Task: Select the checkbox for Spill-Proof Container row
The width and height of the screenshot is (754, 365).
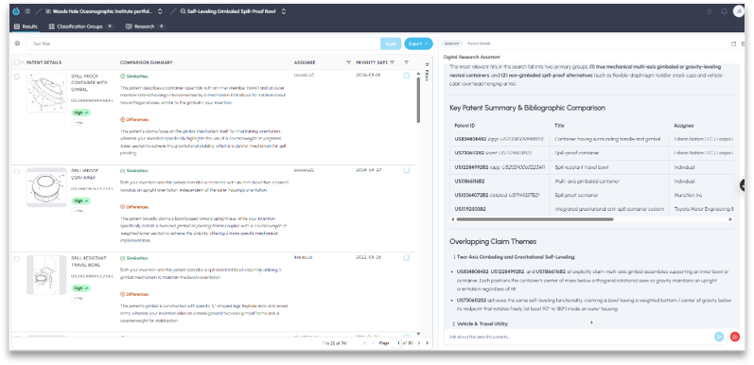Action: point(17,171)
